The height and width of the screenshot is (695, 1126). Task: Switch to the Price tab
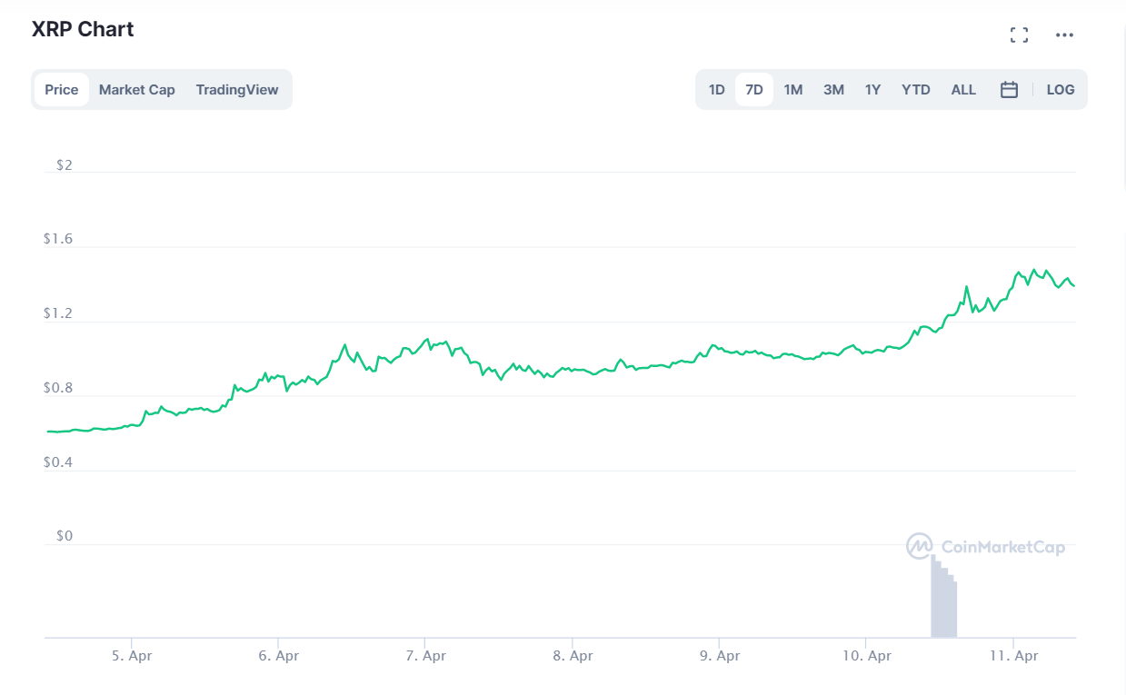click(62, 90)
